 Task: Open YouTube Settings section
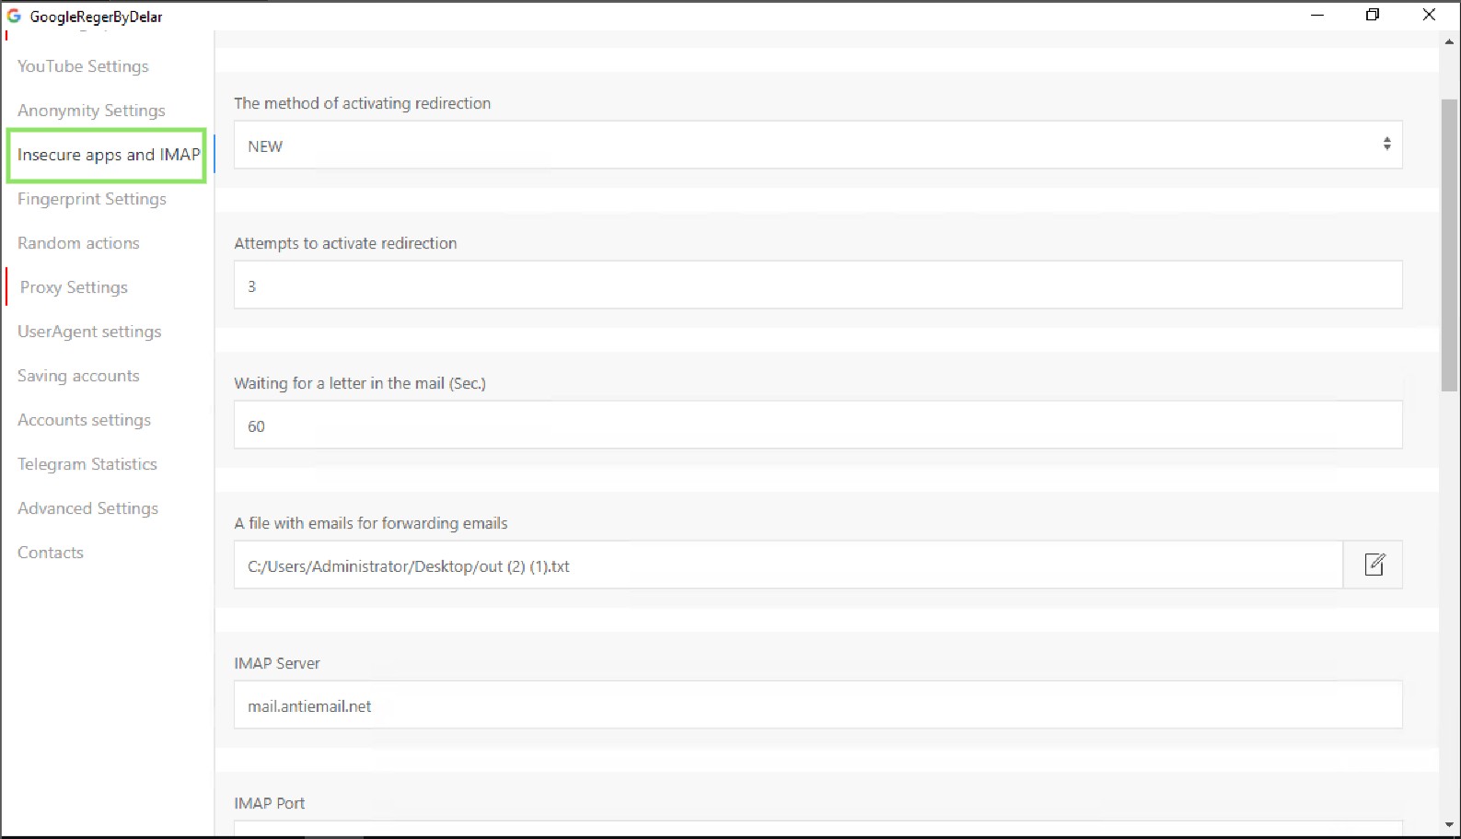coord(83,66)
